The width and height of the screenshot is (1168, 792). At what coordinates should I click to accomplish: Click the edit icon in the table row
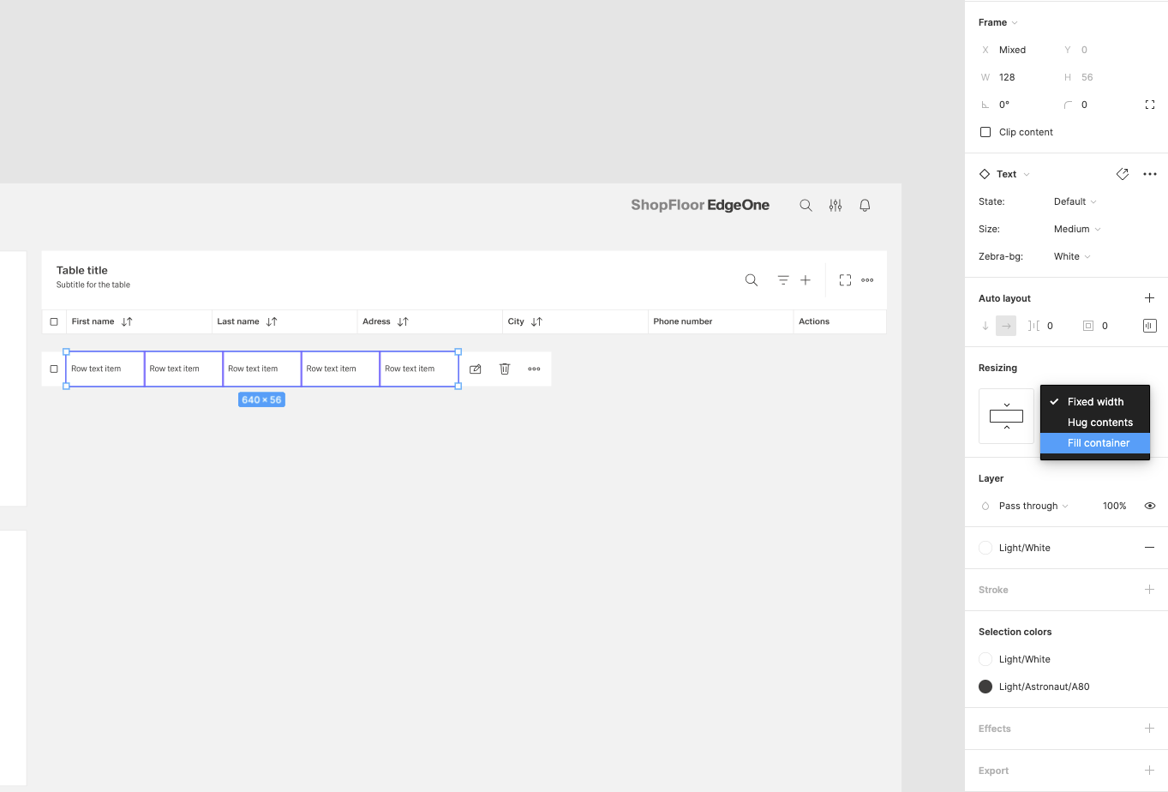476,369
